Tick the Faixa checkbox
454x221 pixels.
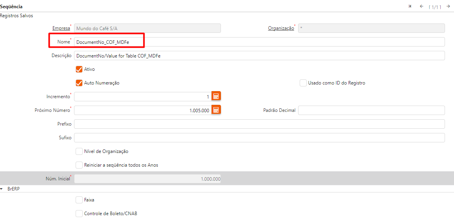[x=79, y=200]
